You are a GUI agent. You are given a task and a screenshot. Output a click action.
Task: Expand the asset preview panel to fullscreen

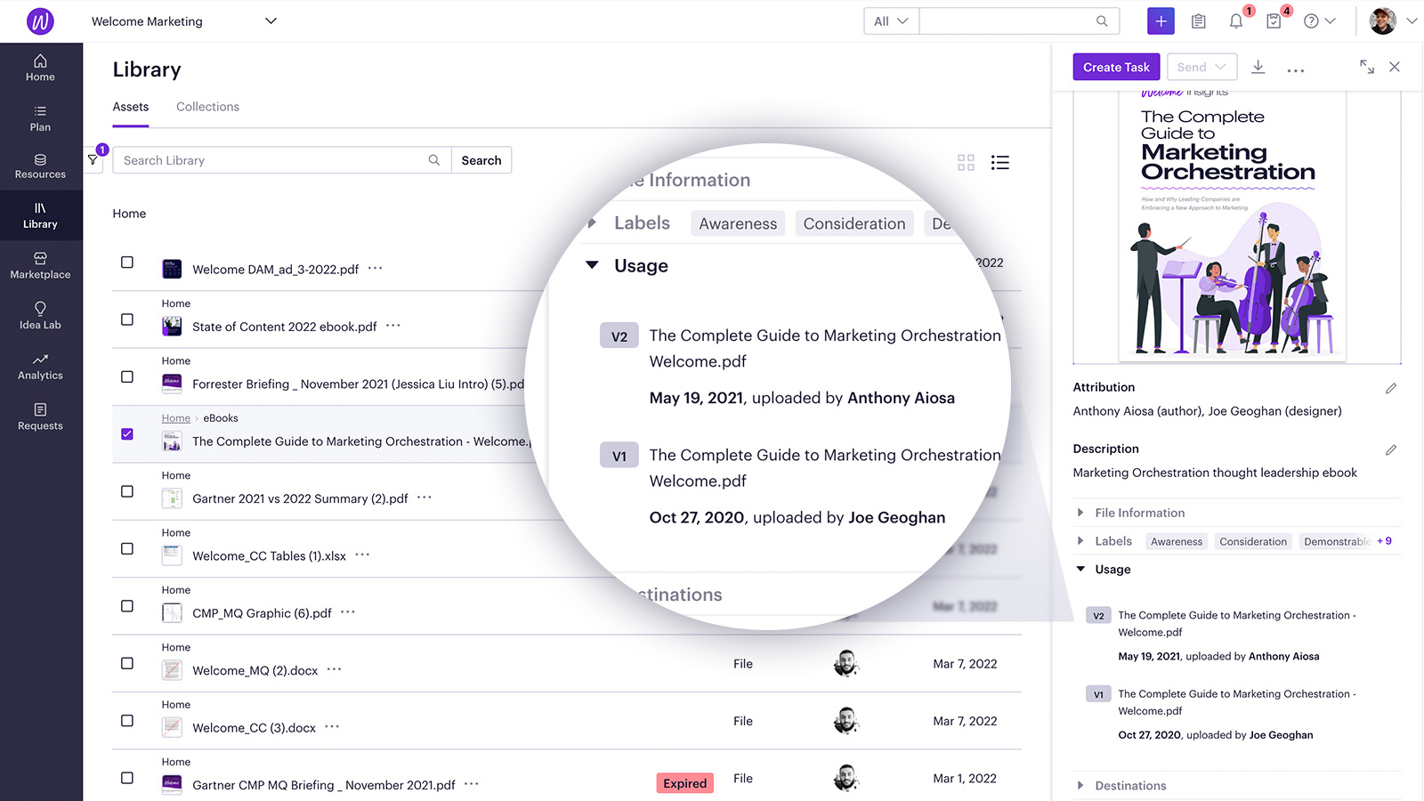pyautogui.click(x=1367, y=67)
